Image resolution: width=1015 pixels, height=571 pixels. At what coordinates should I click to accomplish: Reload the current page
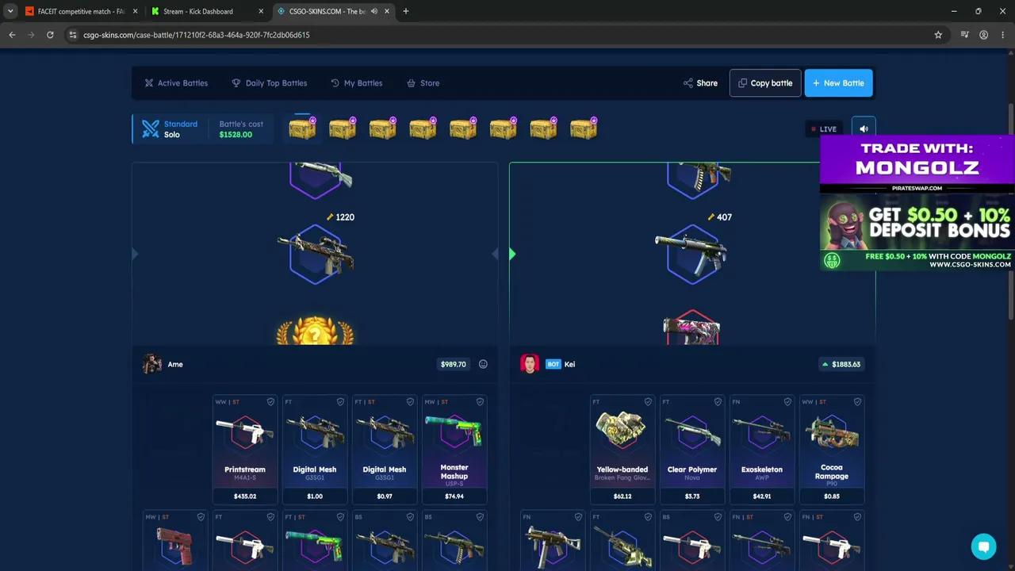[50, 35]
